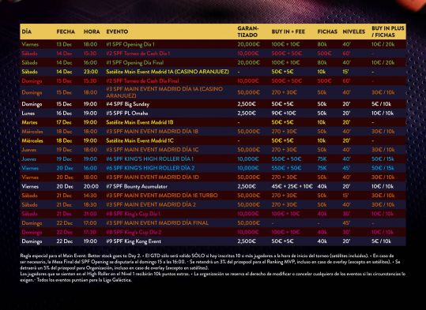Viewport: 426px width, 310px height.
Task: Click the rules footnote text below table
Action: 213,267
